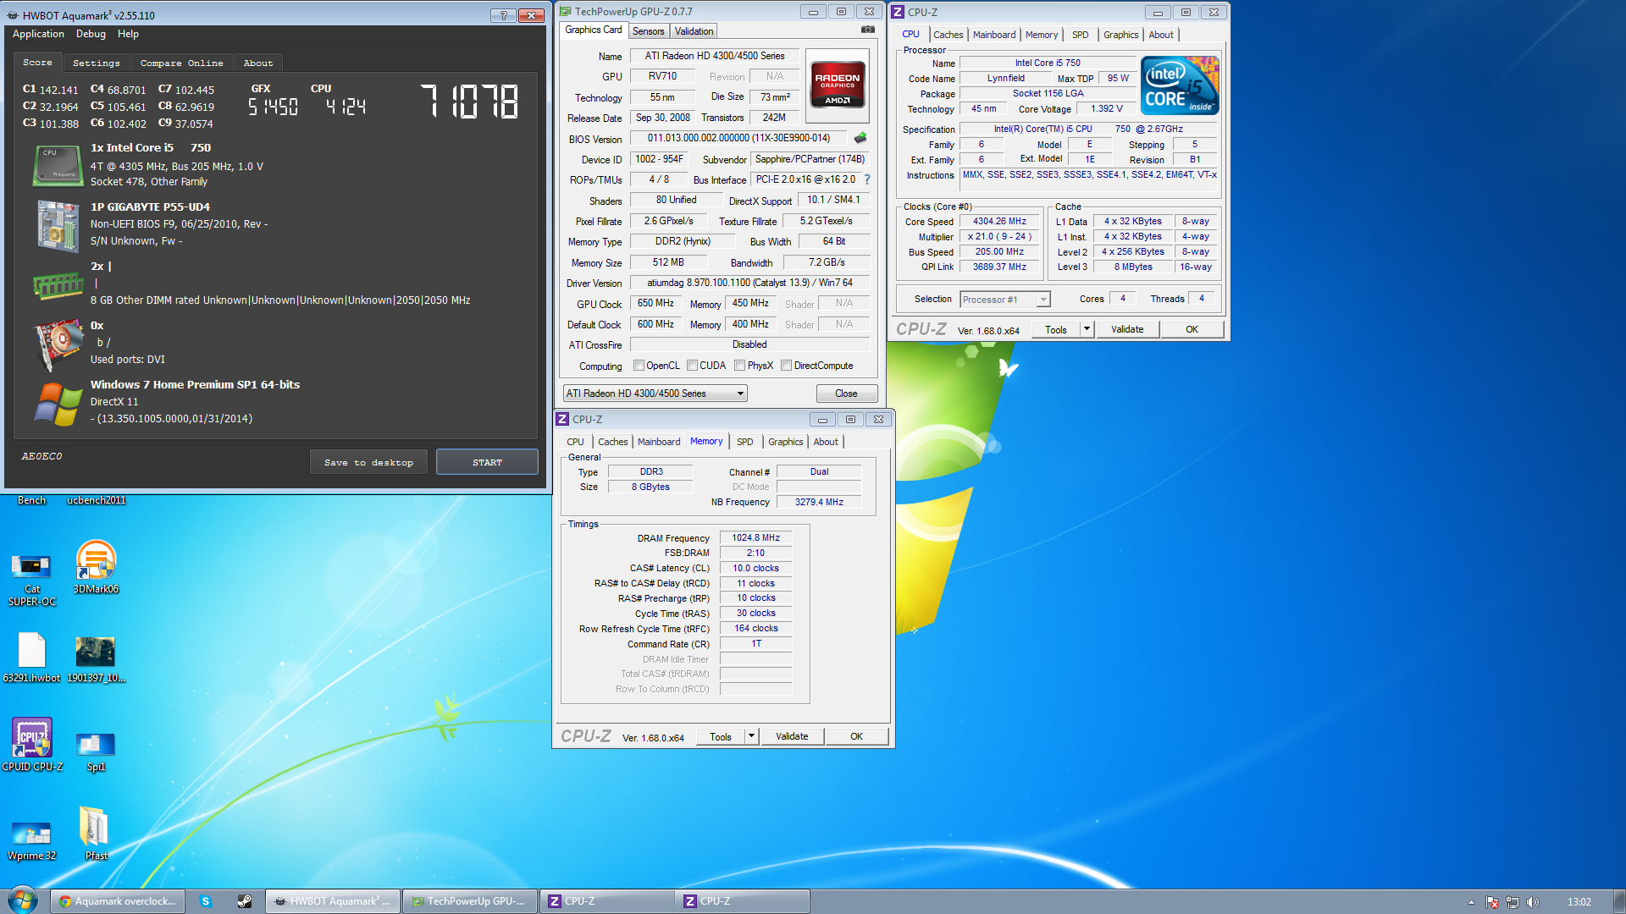
Task: Click Tools button in top CPU-Z window
Action: (x=1056, y=329)
